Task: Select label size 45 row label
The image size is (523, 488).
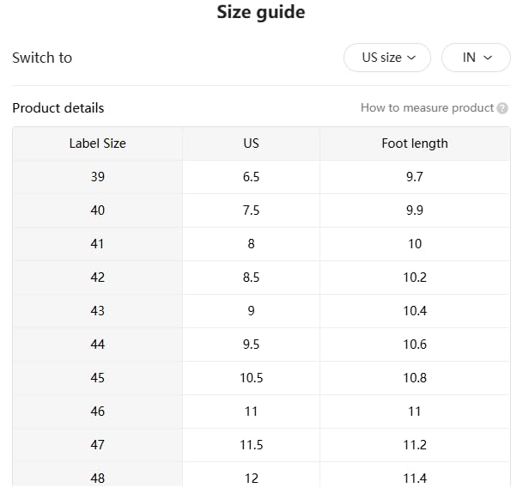Action: [97, 378]
